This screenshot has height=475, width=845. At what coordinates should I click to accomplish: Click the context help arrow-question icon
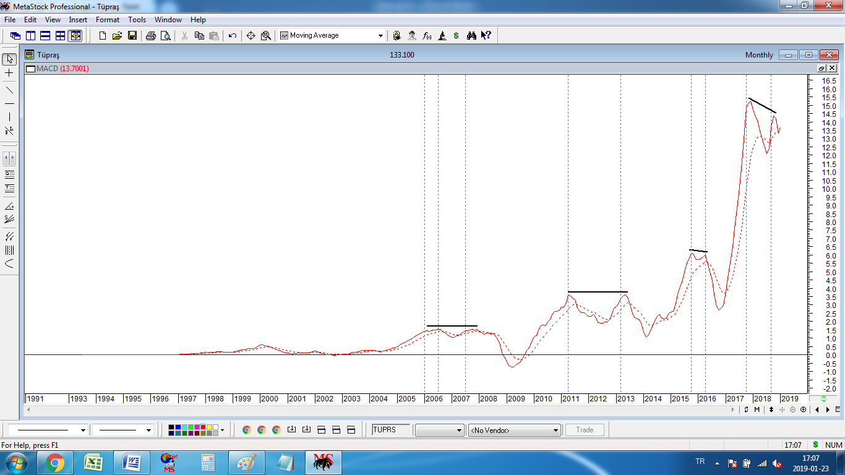(486, 36)
